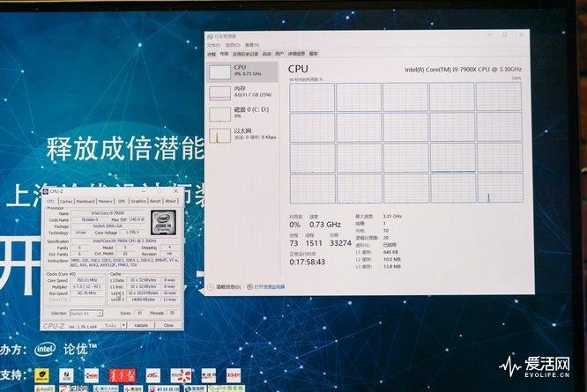This screenshot has width=587, height=392.
Task: Click the 打开资源监视器 link
Action: (270, 287)
